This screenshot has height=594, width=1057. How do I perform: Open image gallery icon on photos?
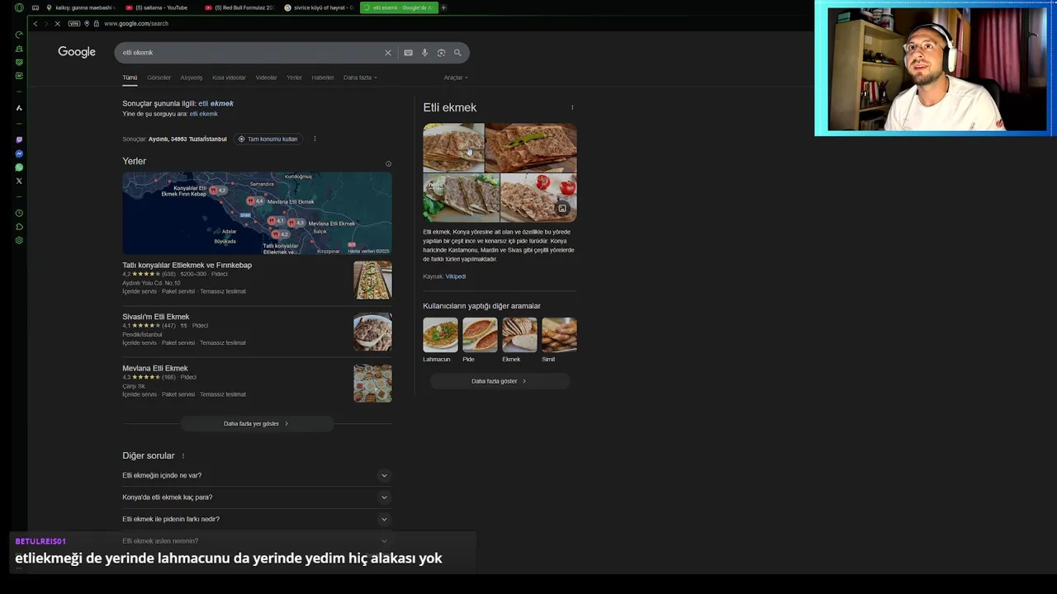point(562,208)
